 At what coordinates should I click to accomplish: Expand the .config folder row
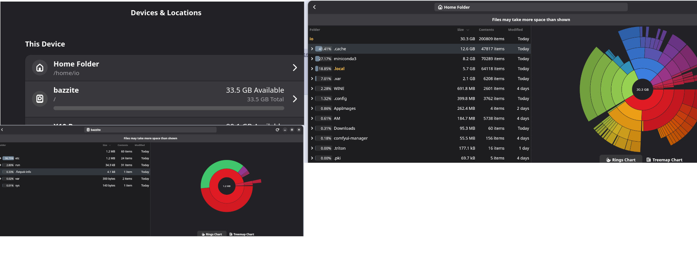click(x=312, y=99)
